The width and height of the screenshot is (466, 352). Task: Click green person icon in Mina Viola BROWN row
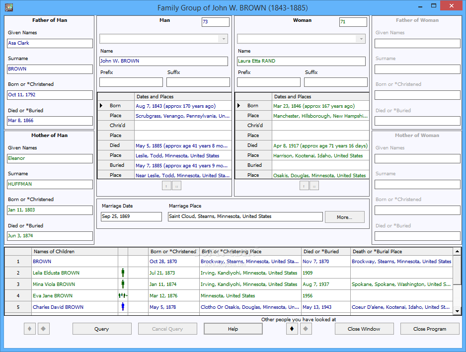pyautogui.click(x=123, y=284)
